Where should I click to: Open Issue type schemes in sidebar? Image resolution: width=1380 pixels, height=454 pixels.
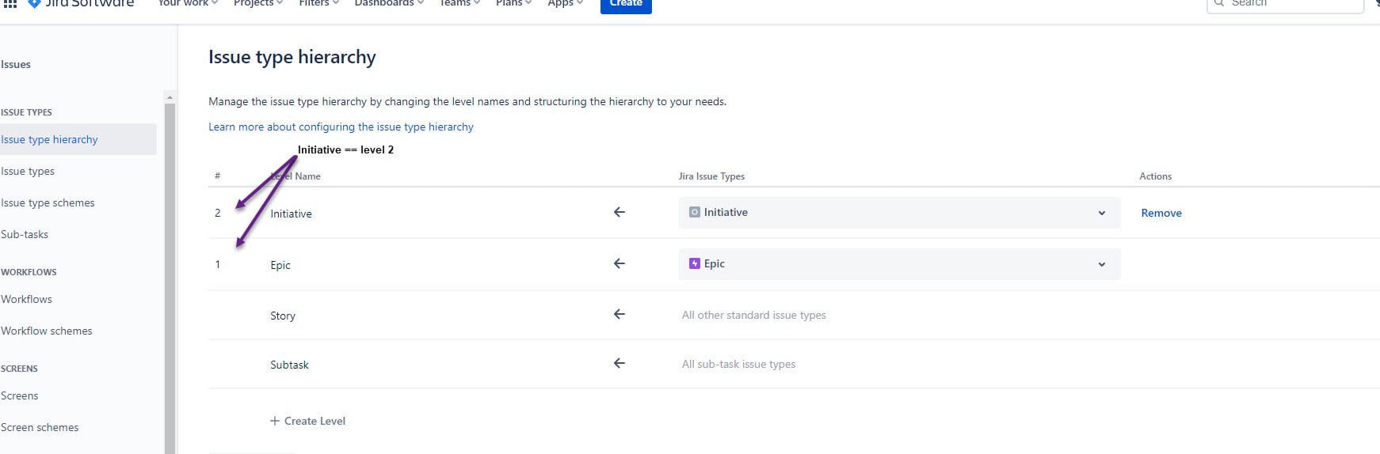point(48,202)
